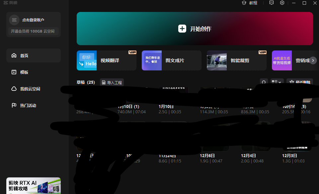The height and width of the screenshot is (194, 319).
Task: Click the 视频翻译 Hello thumbnail
Action: [x=87, y=60]
